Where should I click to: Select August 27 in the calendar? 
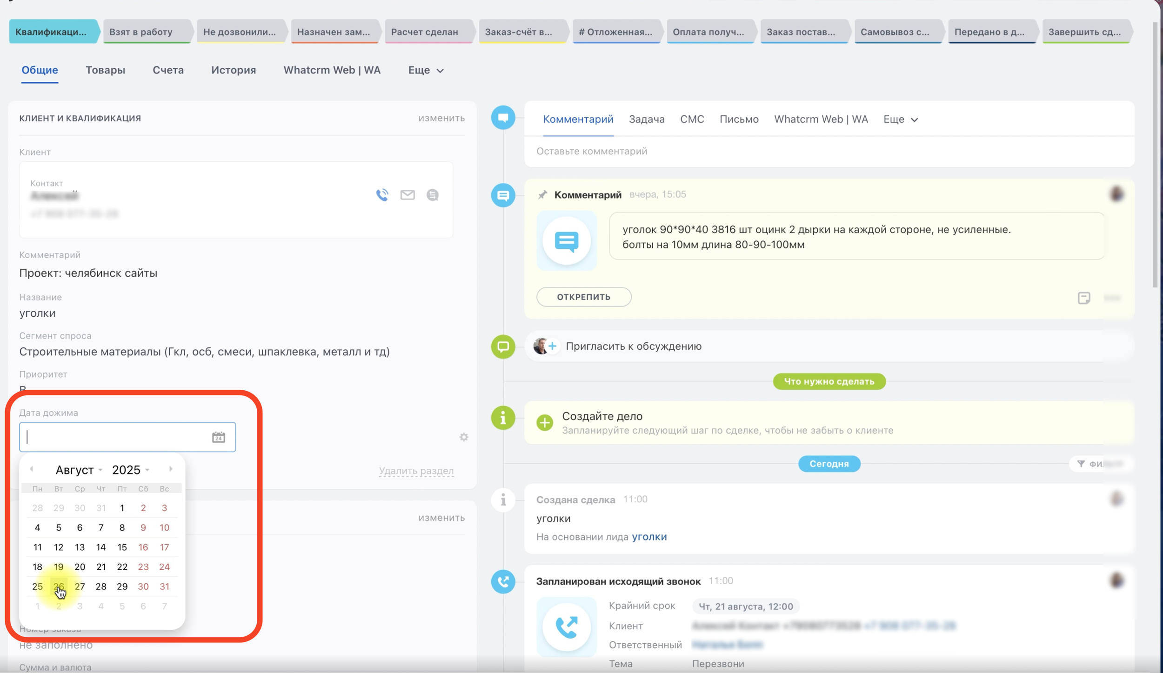(80, 586)
